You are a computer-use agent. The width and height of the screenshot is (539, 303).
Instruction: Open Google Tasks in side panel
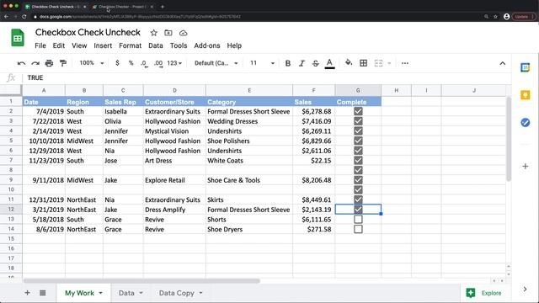(525, 122)
